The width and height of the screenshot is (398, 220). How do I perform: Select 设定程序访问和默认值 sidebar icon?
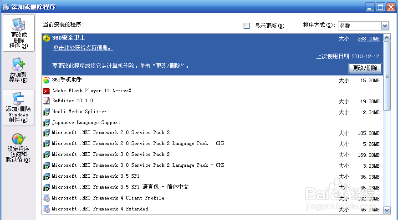pos(19,148)
